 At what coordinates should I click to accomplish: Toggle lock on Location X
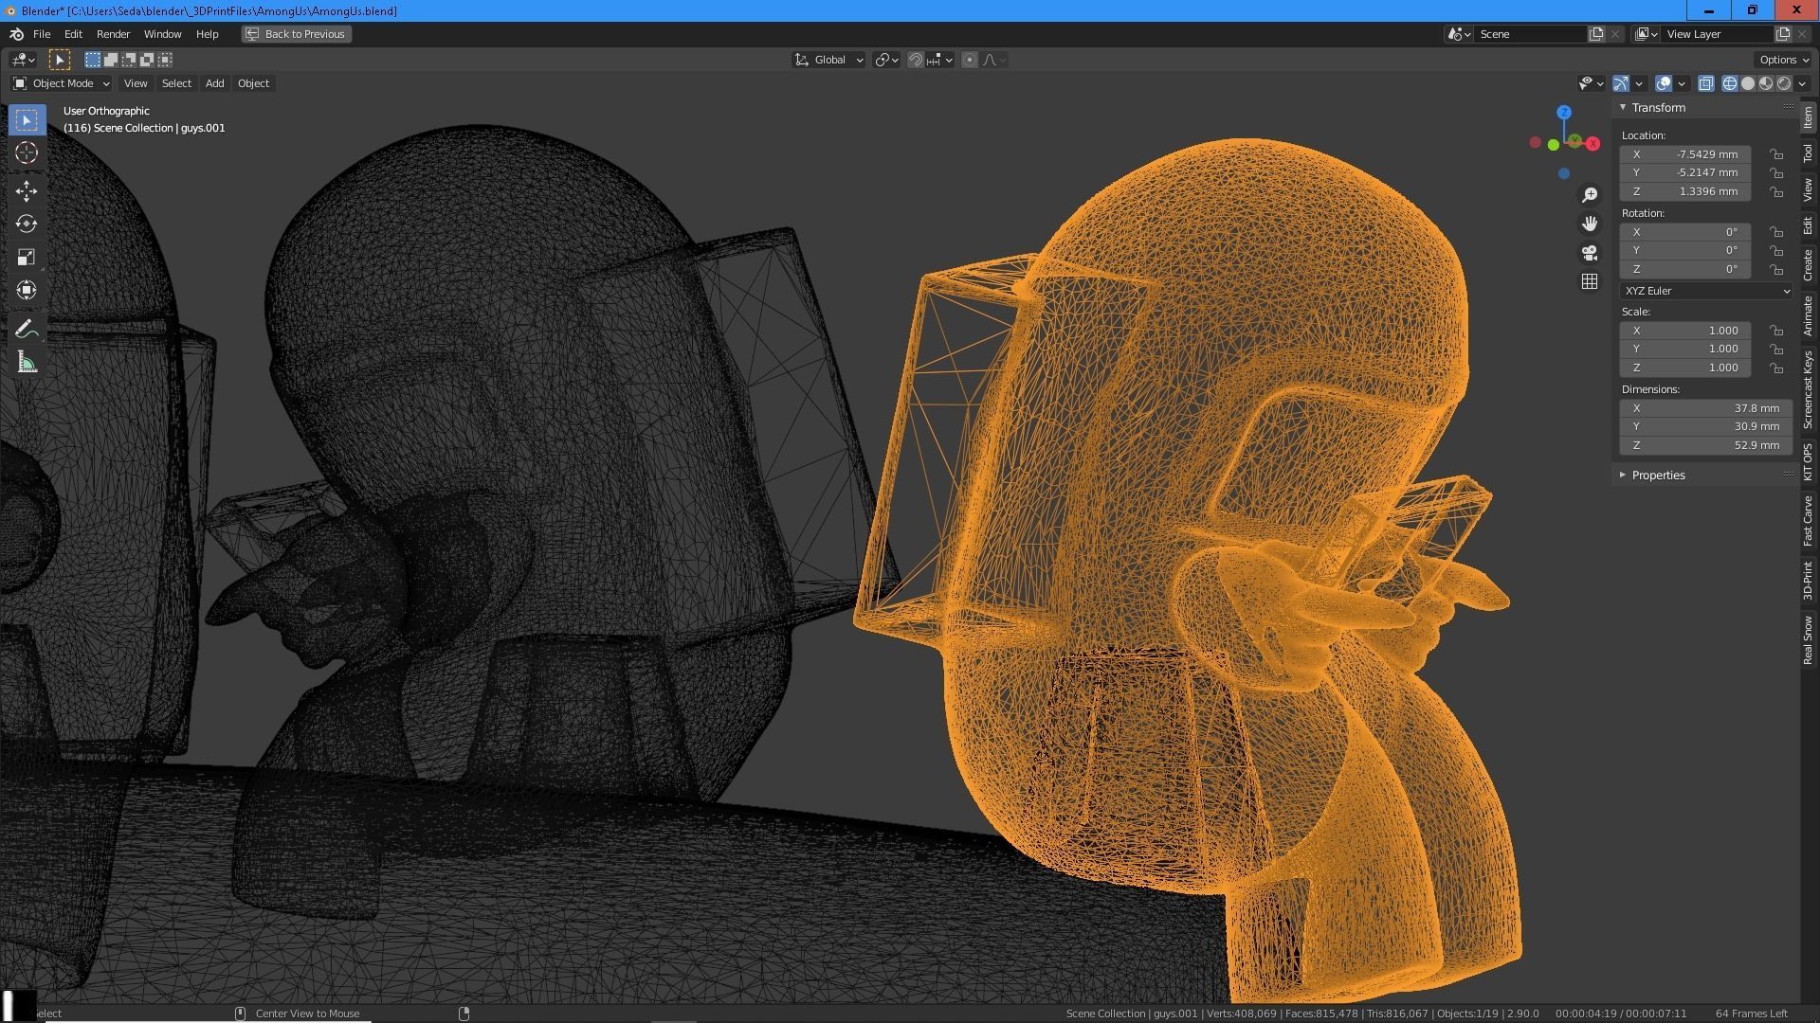click(1776, 154)
